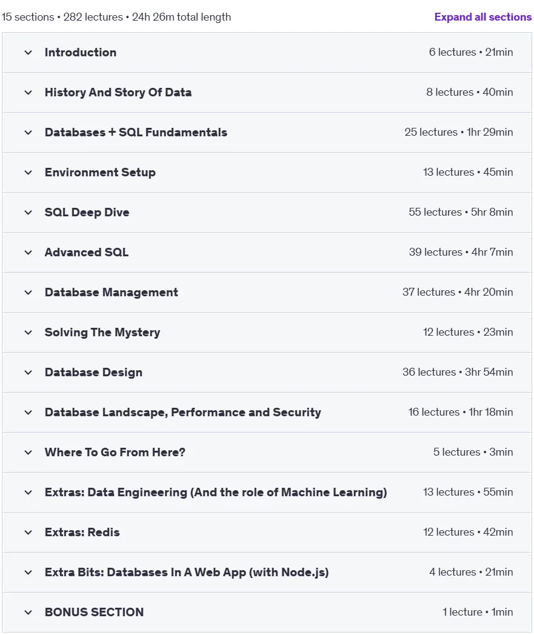Click the 39 lectures • 4hr 7min label
Image resolution: width=534 pixels, height=635 pixels.
click(x=461, y=252)
